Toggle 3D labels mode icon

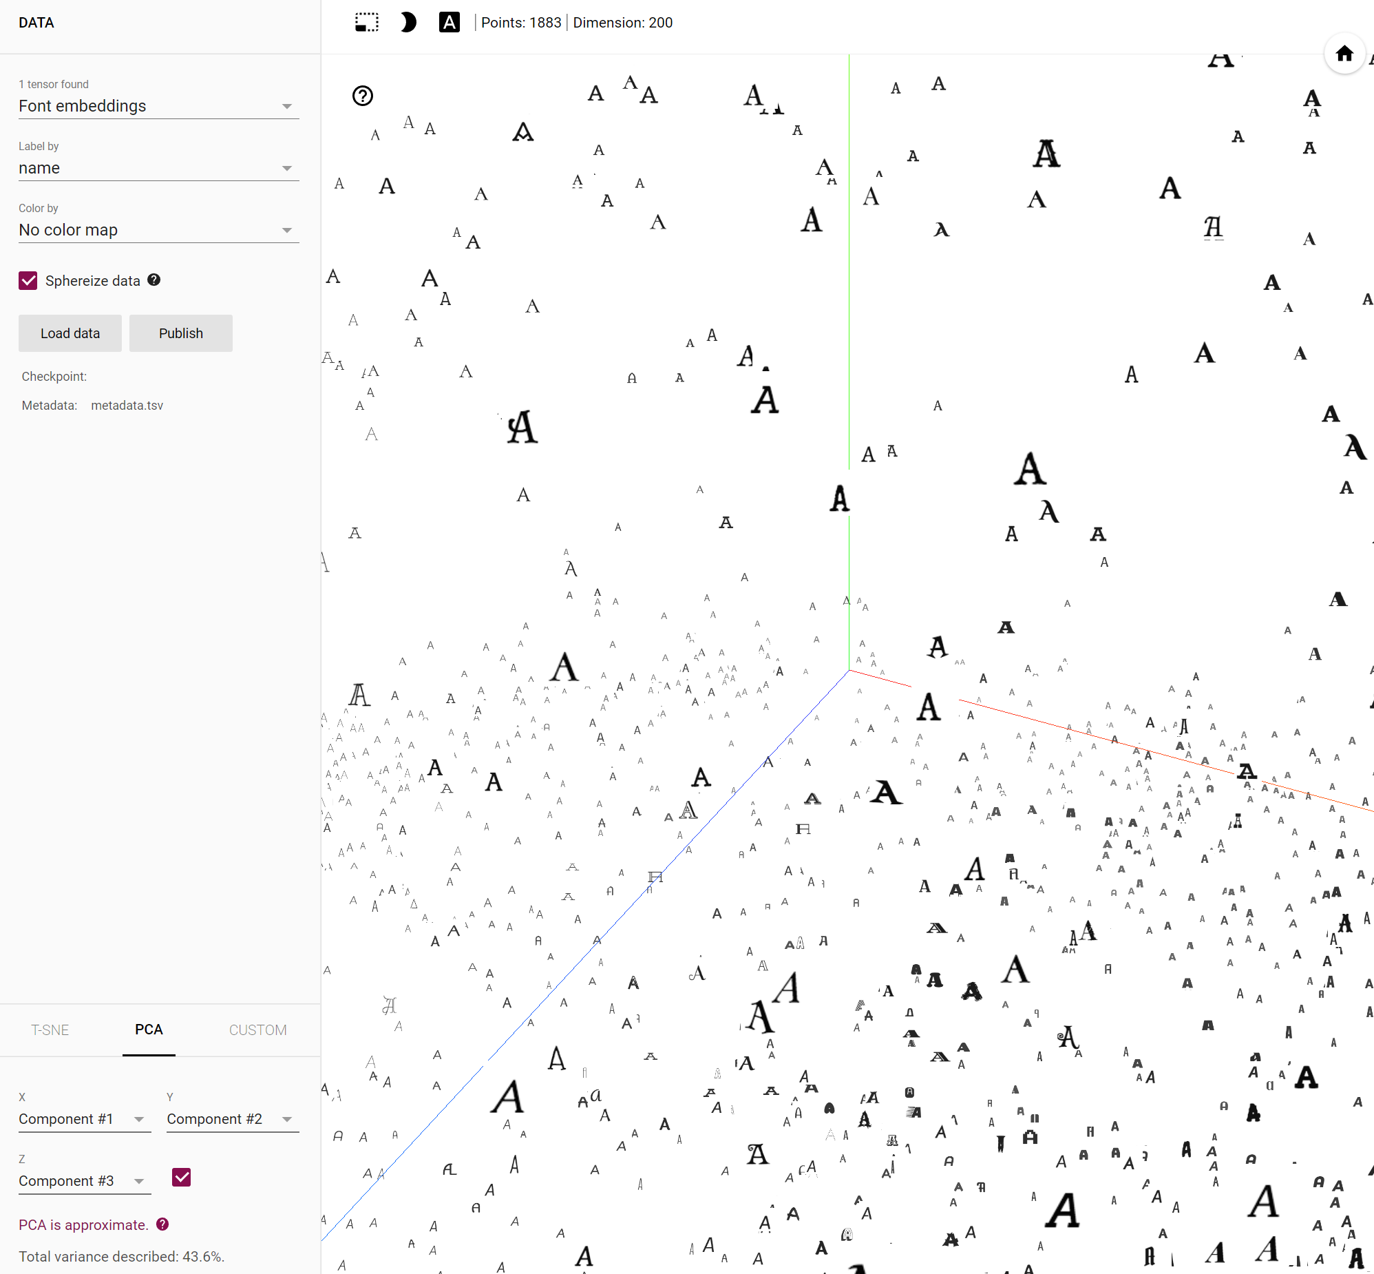pyautogui.click(x=449, y=23)
